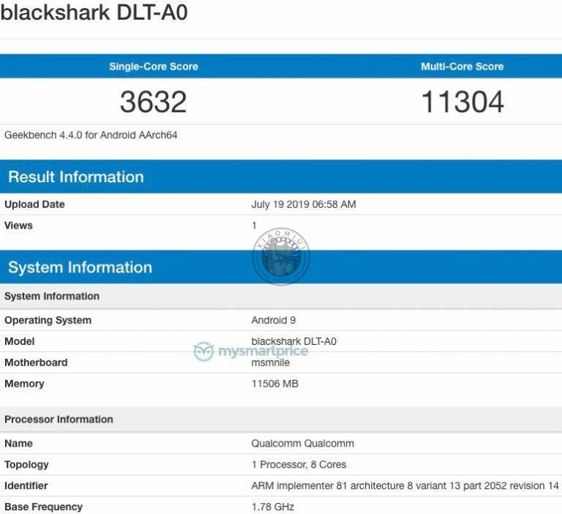Select the 11506 MB memory value
Viewport: 562px width, 514px height.
point(275,384)
